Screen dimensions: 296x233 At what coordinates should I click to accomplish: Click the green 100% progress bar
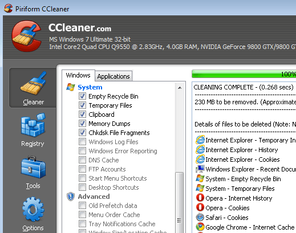tap(244, 74)
